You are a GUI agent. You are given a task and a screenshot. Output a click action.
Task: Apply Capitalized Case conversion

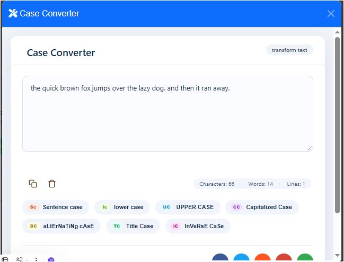pyautogui.click(x=262, y=207)
